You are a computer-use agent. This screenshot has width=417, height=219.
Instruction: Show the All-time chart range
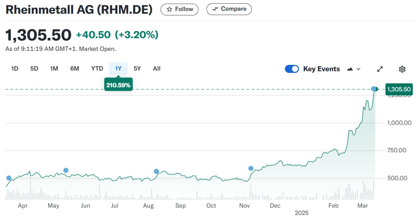tap(157, 69)
